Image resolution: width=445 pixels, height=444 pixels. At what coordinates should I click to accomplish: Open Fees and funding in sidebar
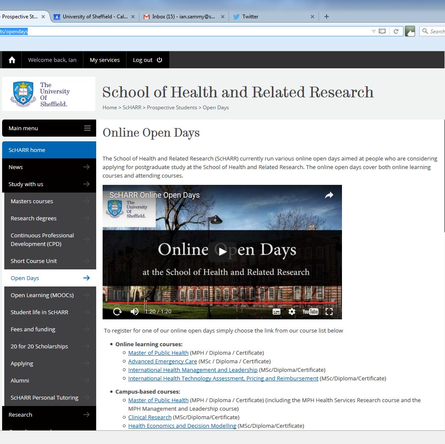click(x=50, y=330)
